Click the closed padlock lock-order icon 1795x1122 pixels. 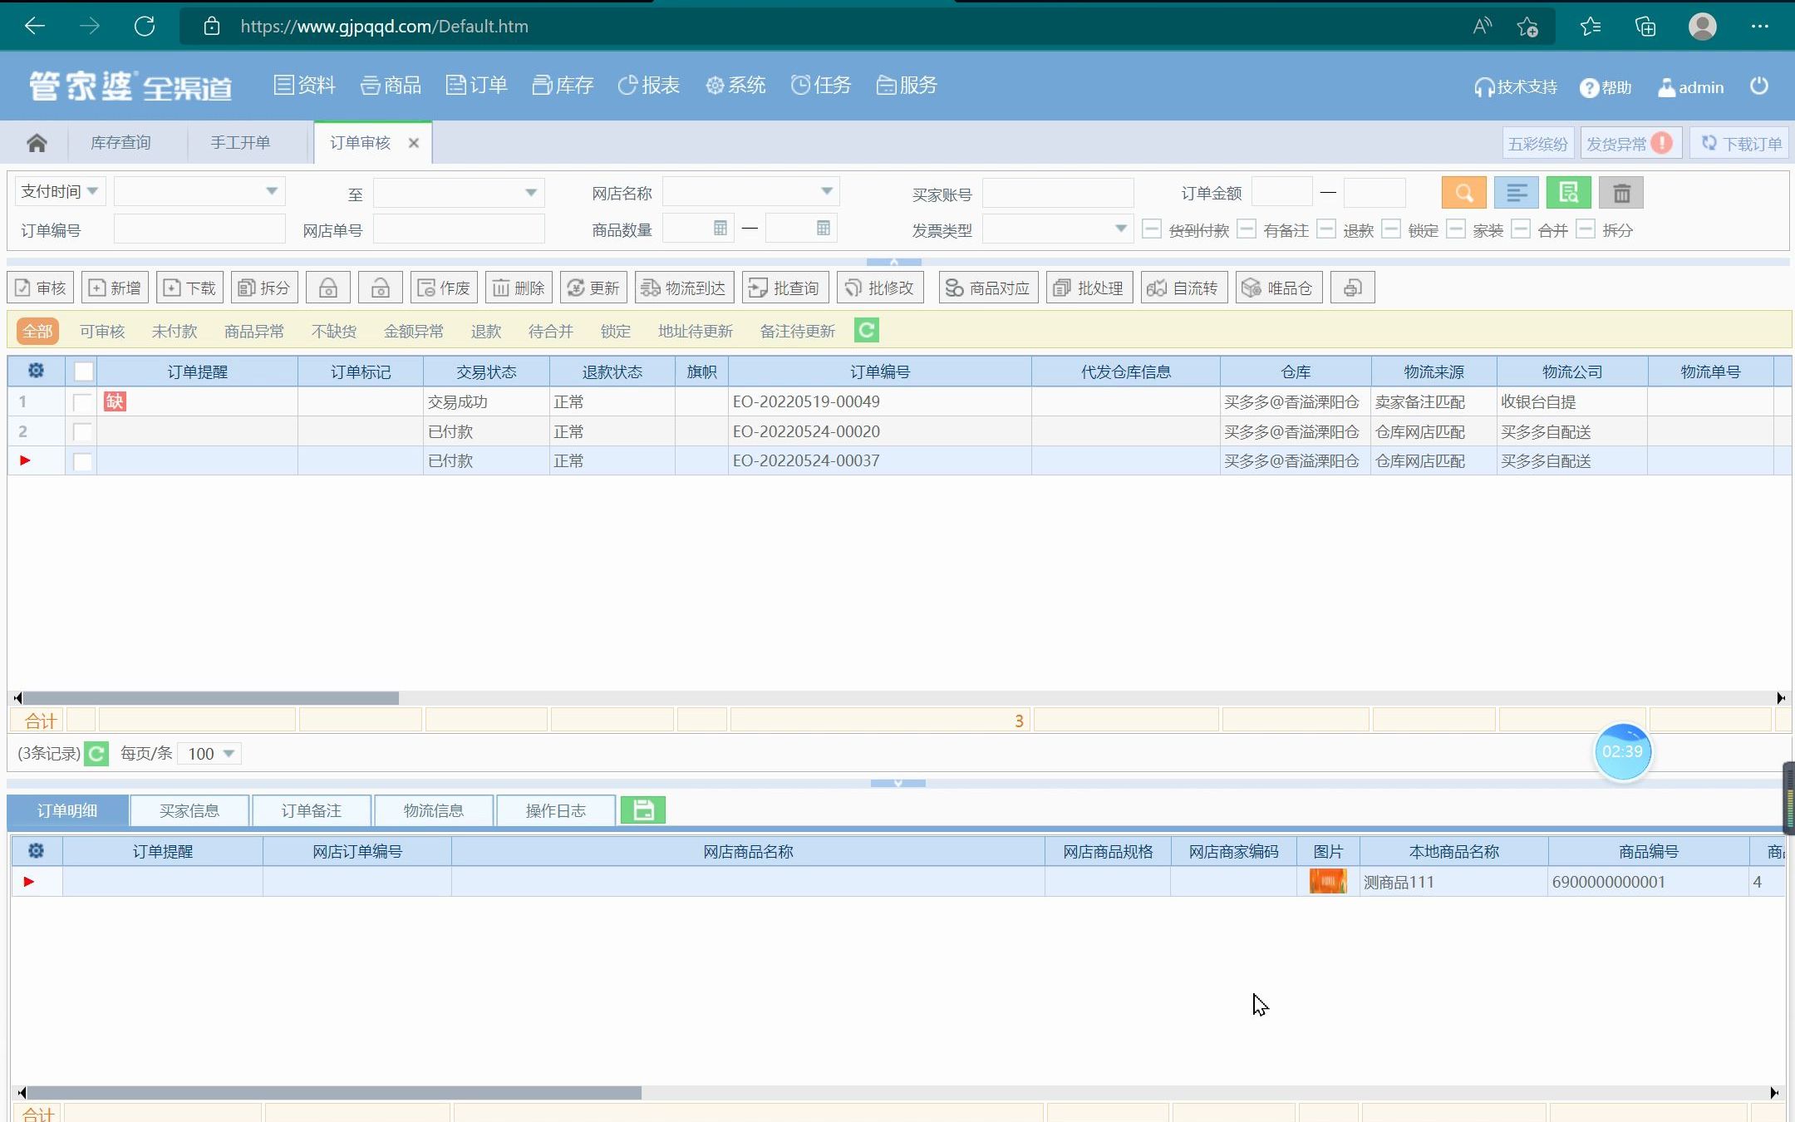328,288
